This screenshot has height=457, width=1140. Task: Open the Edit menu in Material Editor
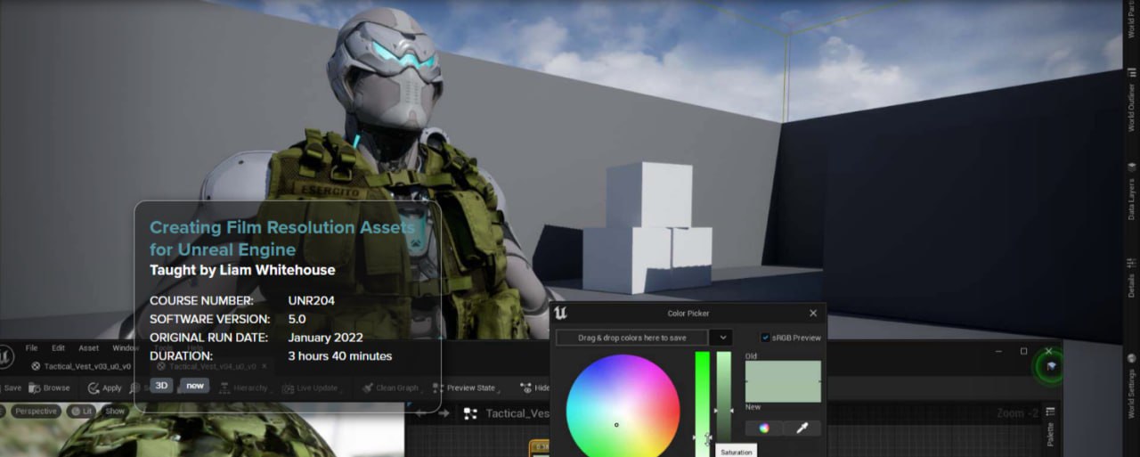[x=58, y=348]
